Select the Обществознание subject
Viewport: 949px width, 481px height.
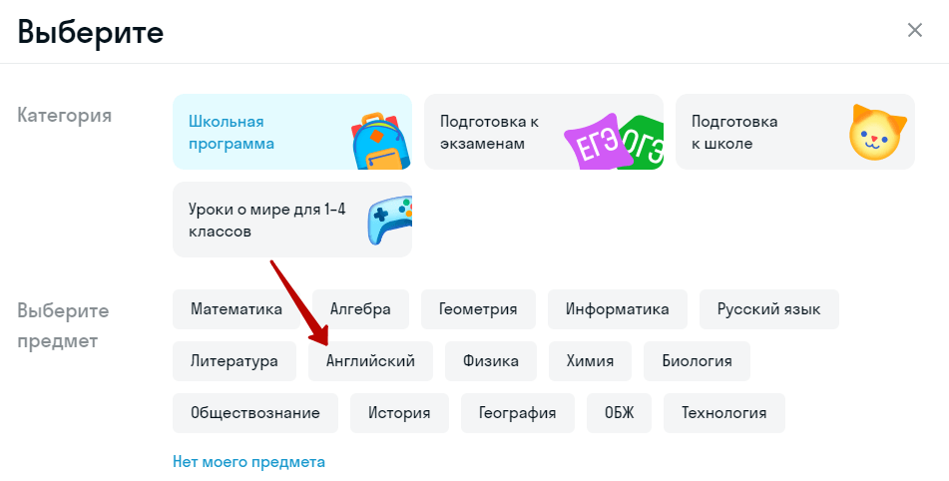point(255,413)
